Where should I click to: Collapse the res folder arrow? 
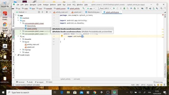coord(18,36)
